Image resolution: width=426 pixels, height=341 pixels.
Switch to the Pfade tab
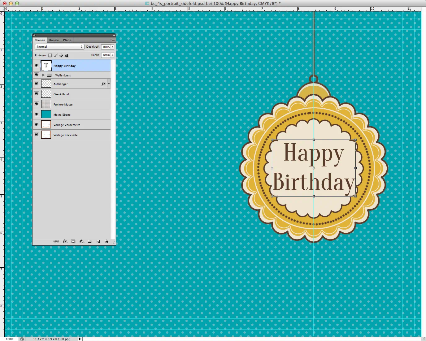[x=67, y=40]
